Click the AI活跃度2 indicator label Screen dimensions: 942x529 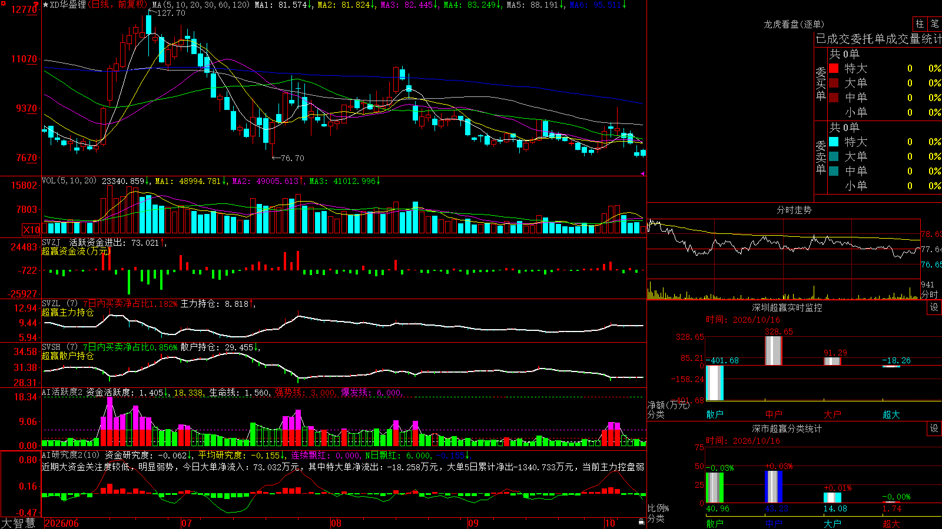point(62,393)
